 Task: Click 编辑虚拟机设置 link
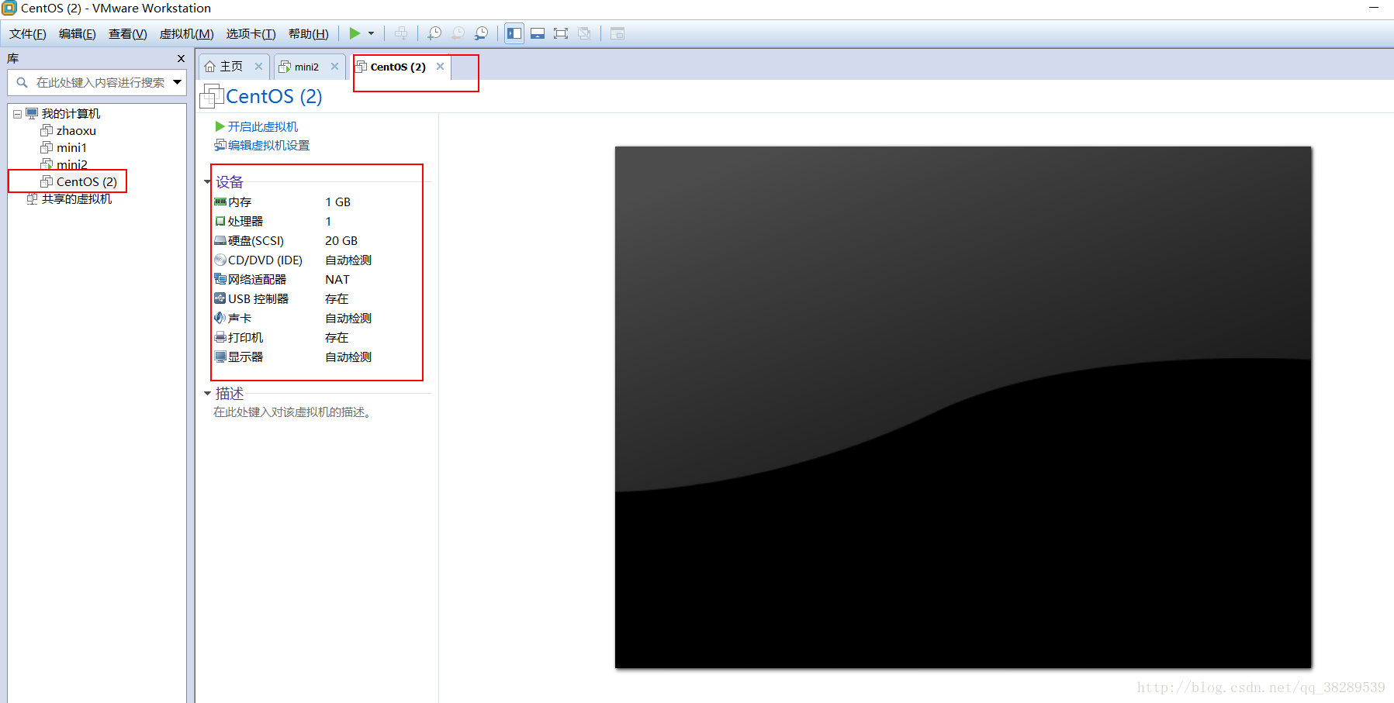[x=268, y=146]
